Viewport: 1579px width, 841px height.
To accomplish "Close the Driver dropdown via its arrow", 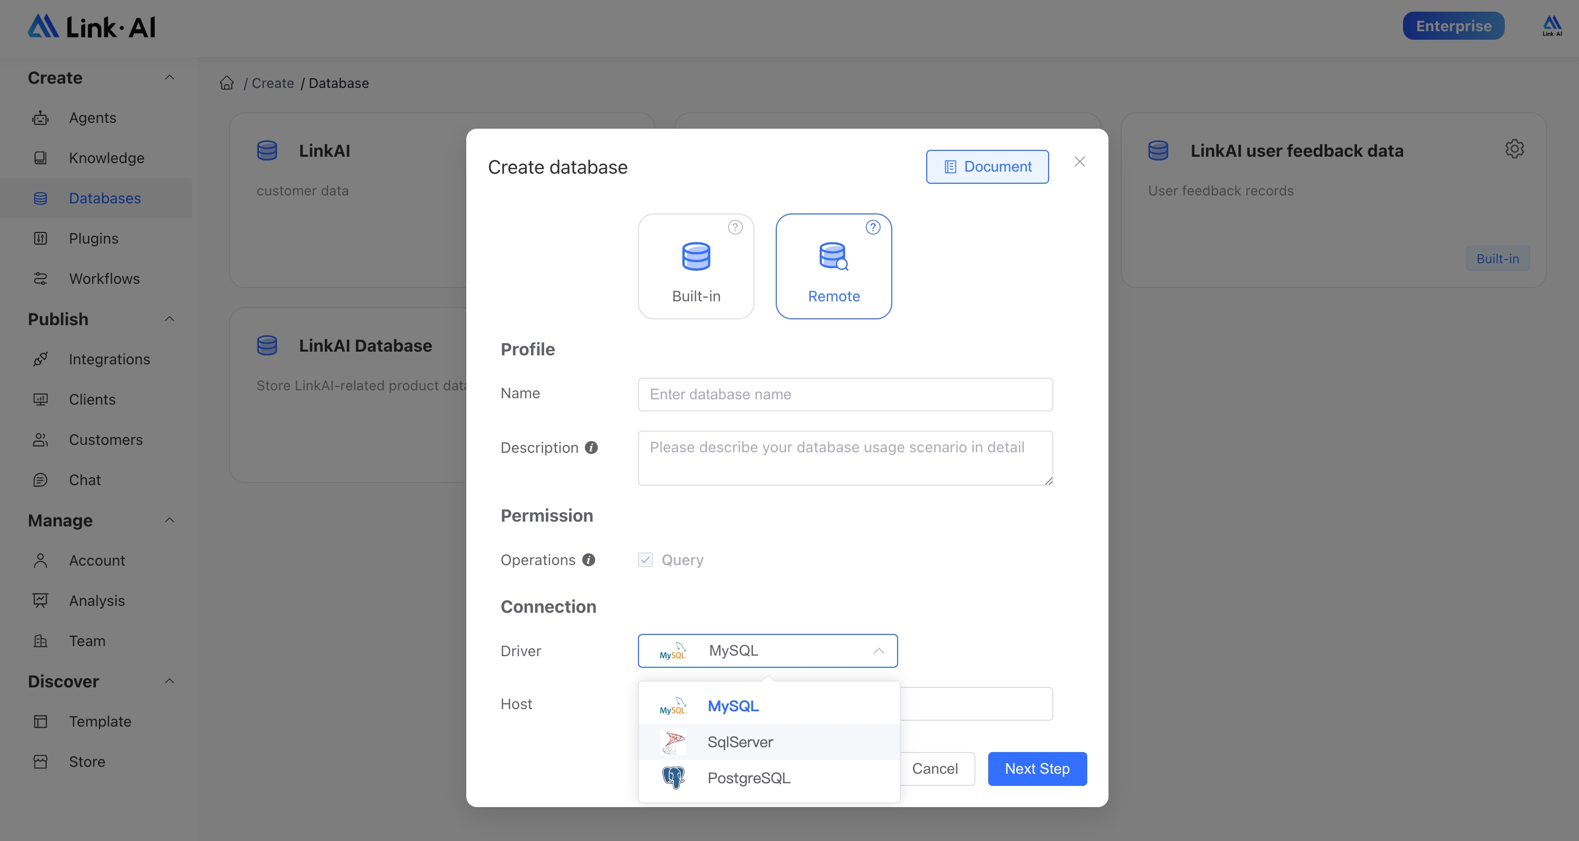I will (x=879, y=650).
